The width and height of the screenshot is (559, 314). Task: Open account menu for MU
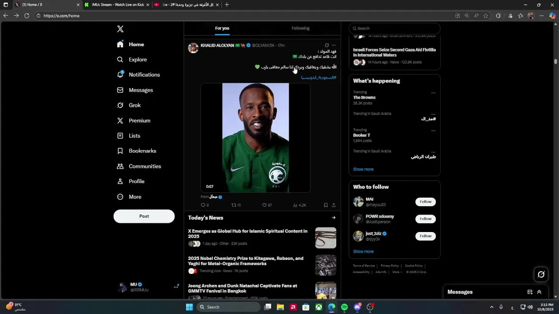(x=148, y=287)
